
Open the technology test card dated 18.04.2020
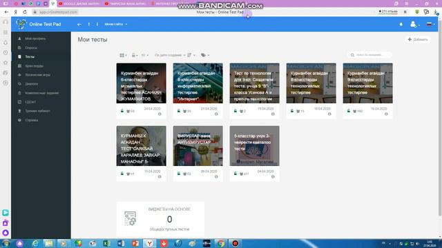(311, 83)
